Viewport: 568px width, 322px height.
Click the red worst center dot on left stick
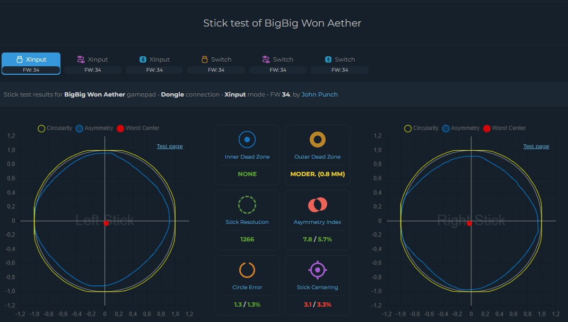[106, 223]
